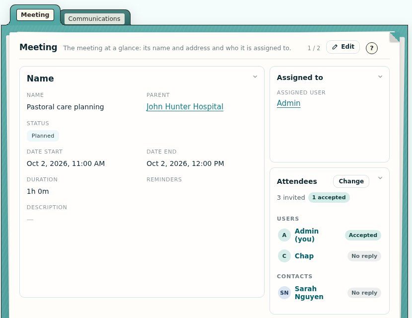The width and height of the screenshot is (412, 318).
Task: Open the John Hunter Hospital link
Action: (185, 106)
